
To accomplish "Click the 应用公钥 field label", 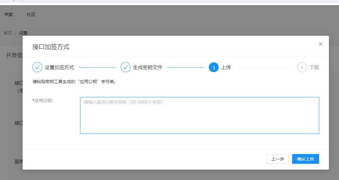I will click(43, 101).
